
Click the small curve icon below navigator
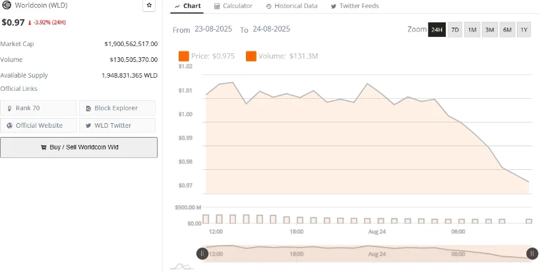(182, 267)
